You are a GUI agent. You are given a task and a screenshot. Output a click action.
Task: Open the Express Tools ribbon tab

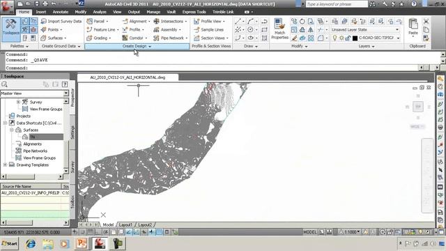coord(194,12)
